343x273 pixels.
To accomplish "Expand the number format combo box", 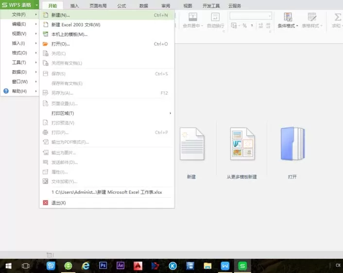I will (270, 16).
